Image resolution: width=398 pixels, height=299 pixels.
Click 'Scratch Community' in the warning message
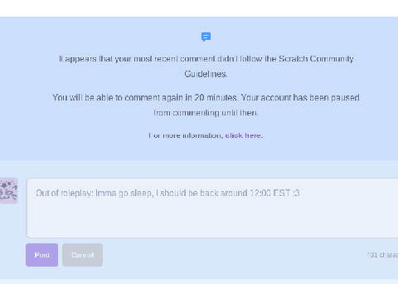[316, 59]
